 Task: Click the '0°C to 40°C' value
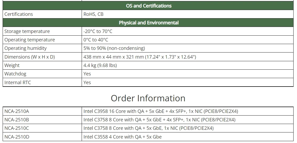click(x=96, y=40)
